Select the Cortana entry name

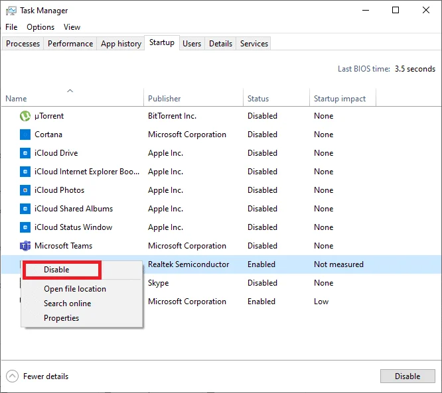tap(48, 135)
